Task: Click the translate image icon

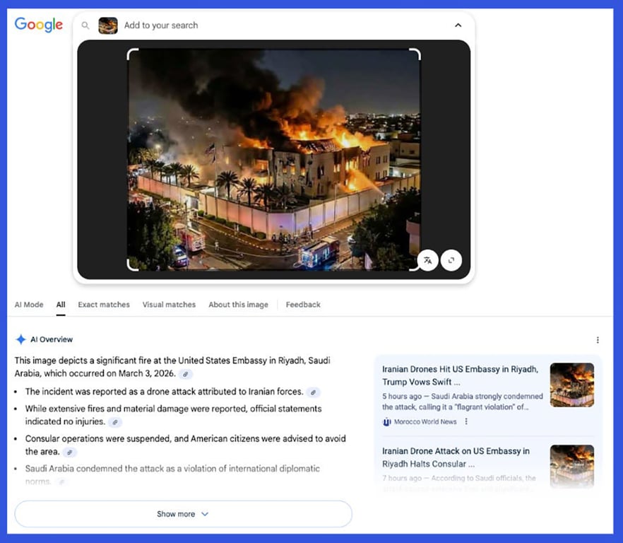Action: point(428,261)
